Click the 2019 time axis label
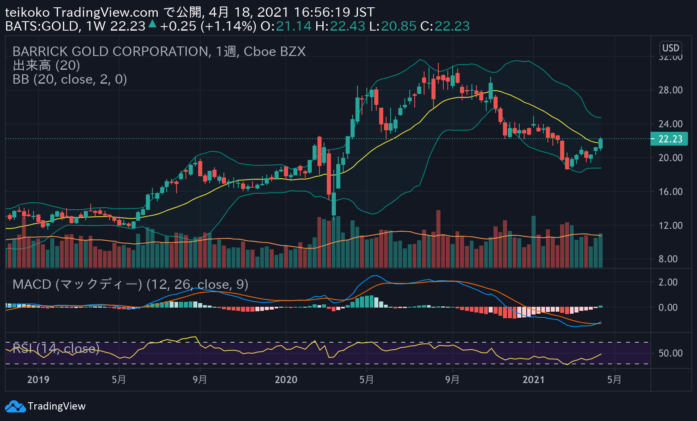 [38, 380]
